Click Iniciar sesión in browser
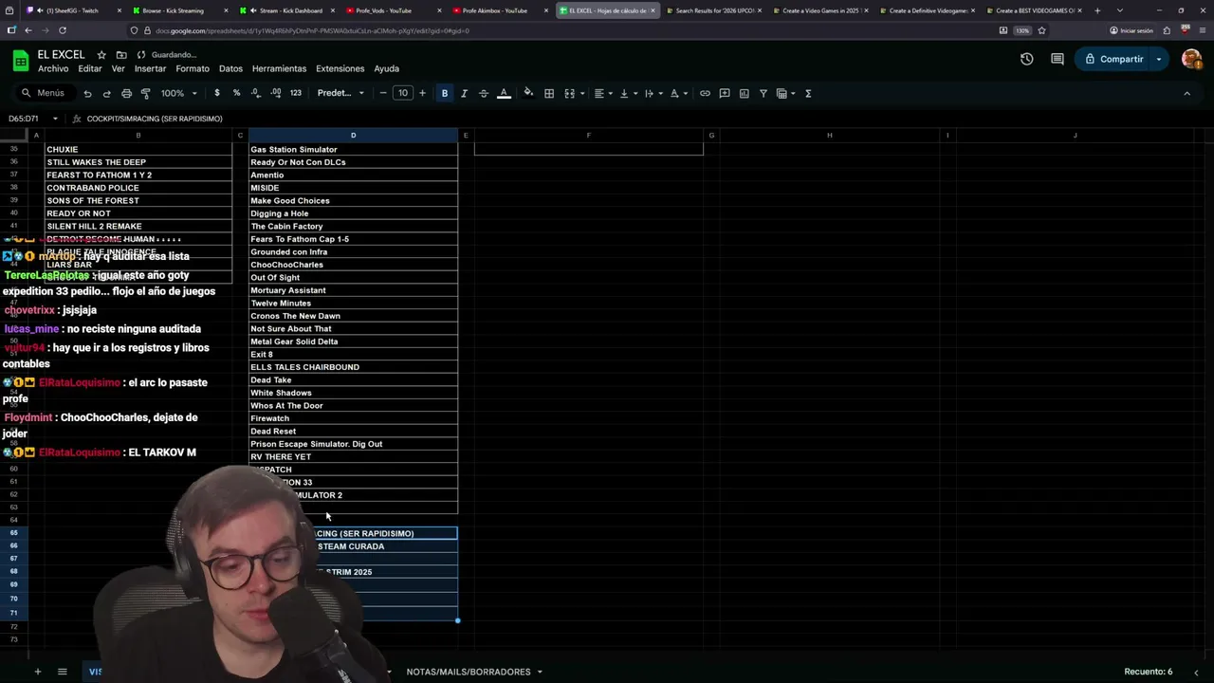1214x683 pixels. [x=1131, y=30]
